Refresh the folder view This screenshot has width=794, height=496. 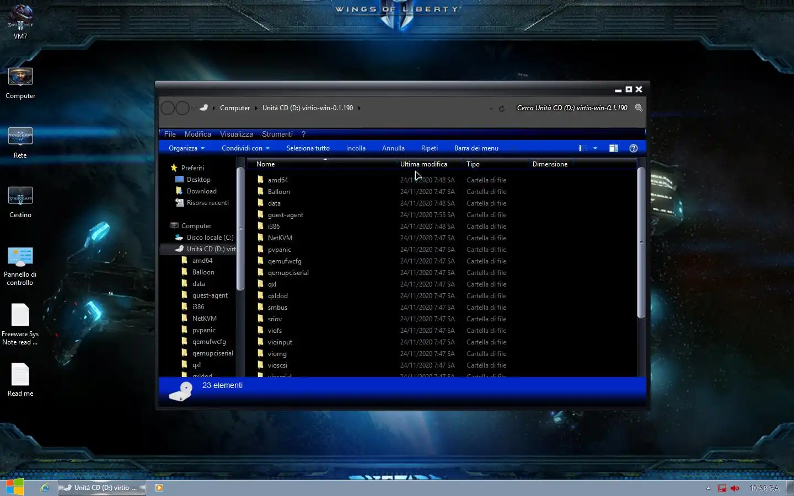pos(502,109)
